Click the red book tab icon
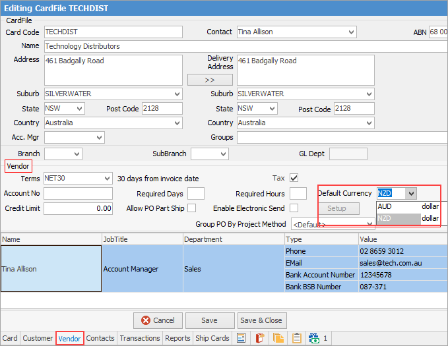Viewport: 448px width, 346px height. click(260, 338)
